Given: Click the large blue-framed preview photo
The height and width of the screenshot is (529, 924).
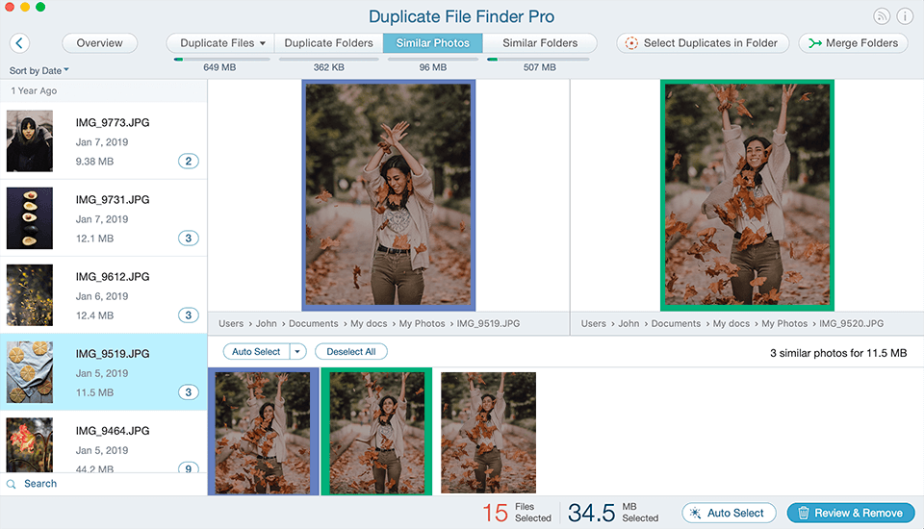Looking at the screenshot, I should tap(388, 195).
